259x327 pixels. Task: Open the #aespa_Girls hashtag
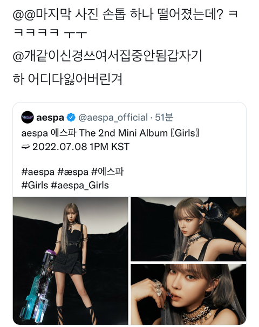[80, 186]
